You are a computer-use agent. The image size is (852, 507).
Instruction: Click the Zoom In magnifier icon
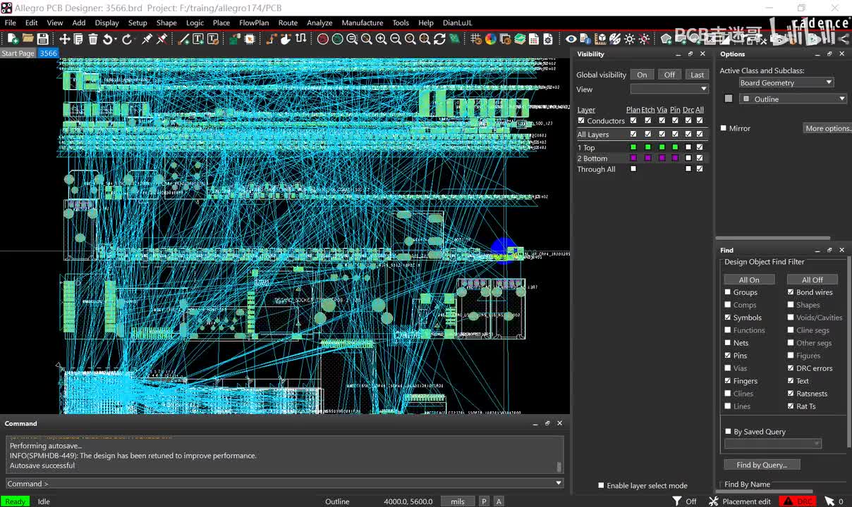(x=381, y=39)
